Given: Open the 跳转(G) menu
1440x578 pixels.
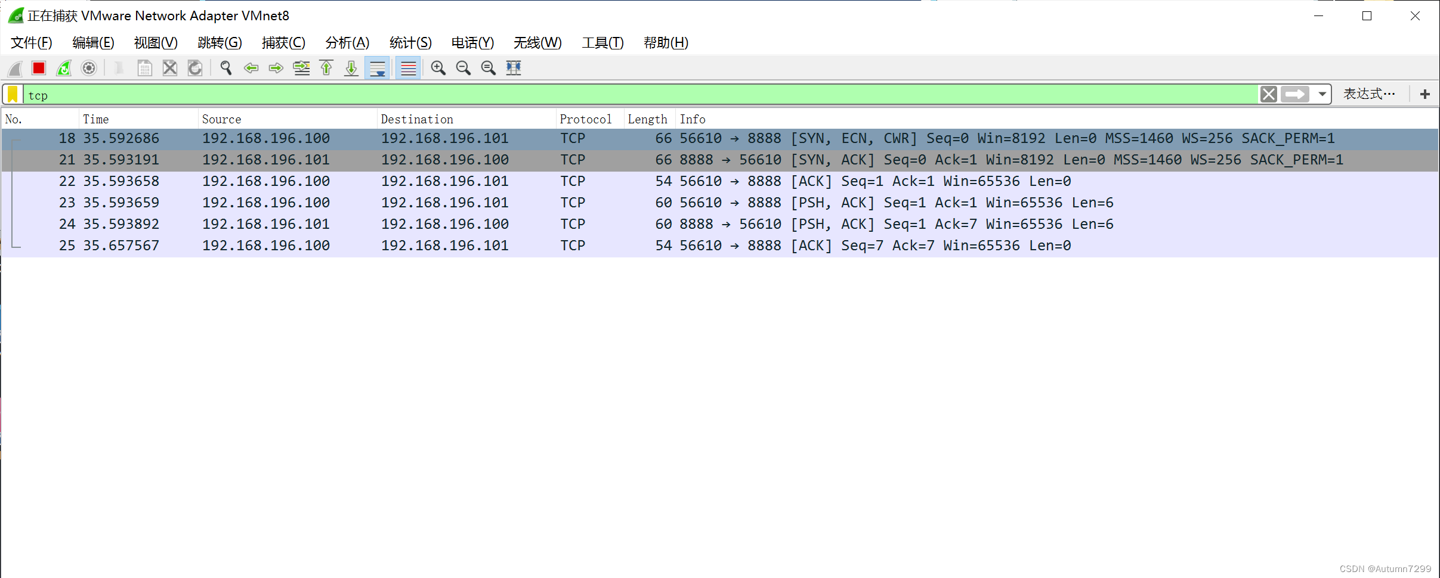Looking at the screenshot, I should [x=220, y=43].
